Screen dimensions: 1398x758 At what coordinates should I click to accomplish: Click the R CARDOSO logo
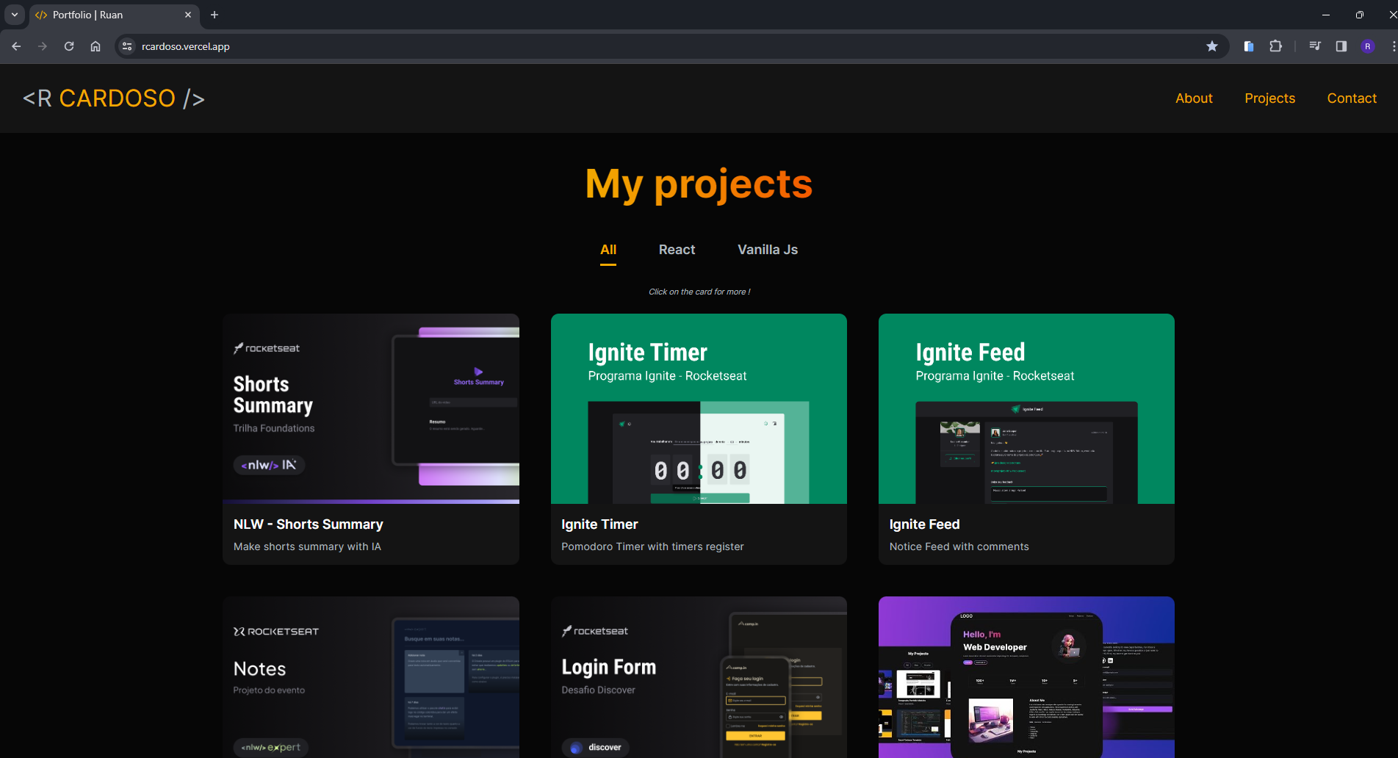(x=114, y=98)
